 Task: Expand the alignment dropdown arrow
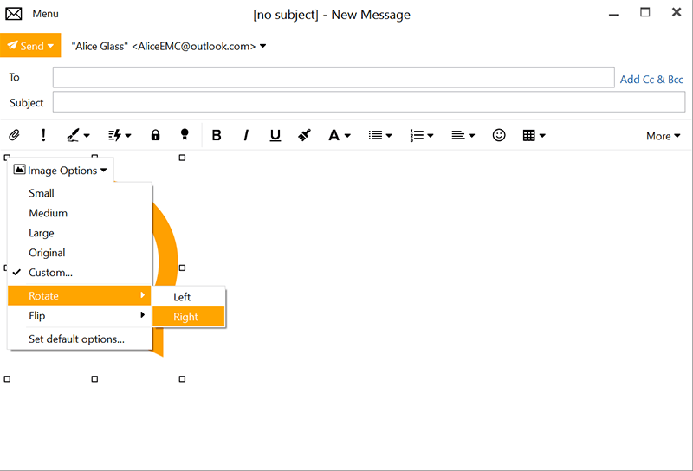pyautogui.click(x=471, y=136)
